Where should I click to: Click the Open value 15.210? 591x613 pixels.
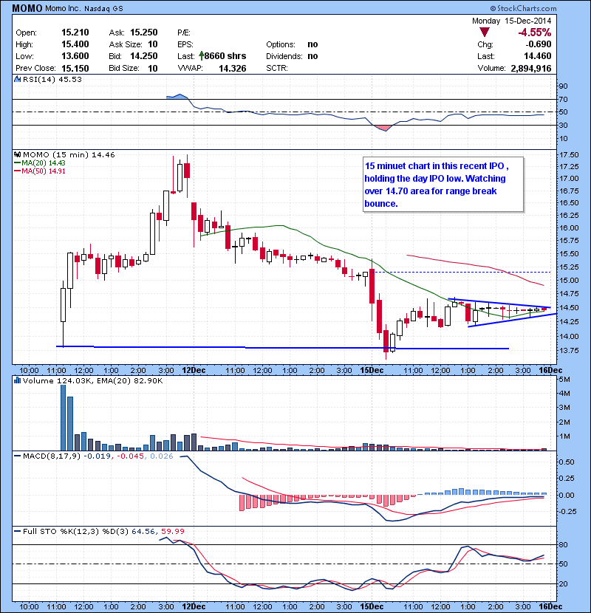pos(75,32)
